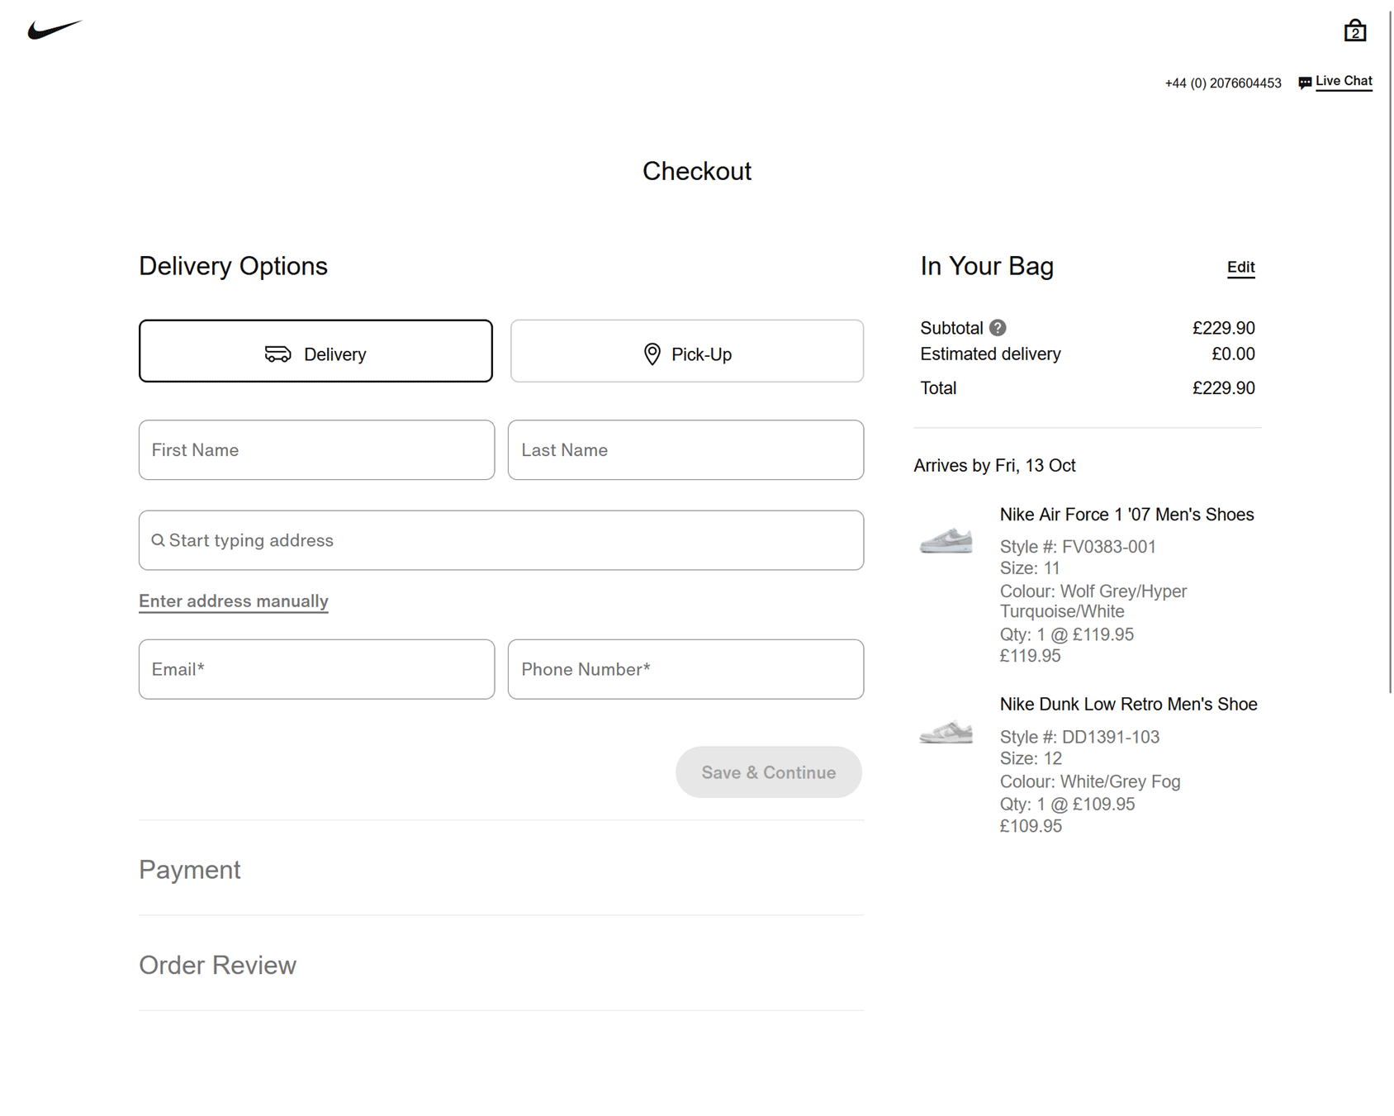Click the Edit bag link
Screen dimensions: 1394x1116
click(x=1240, y=267)
